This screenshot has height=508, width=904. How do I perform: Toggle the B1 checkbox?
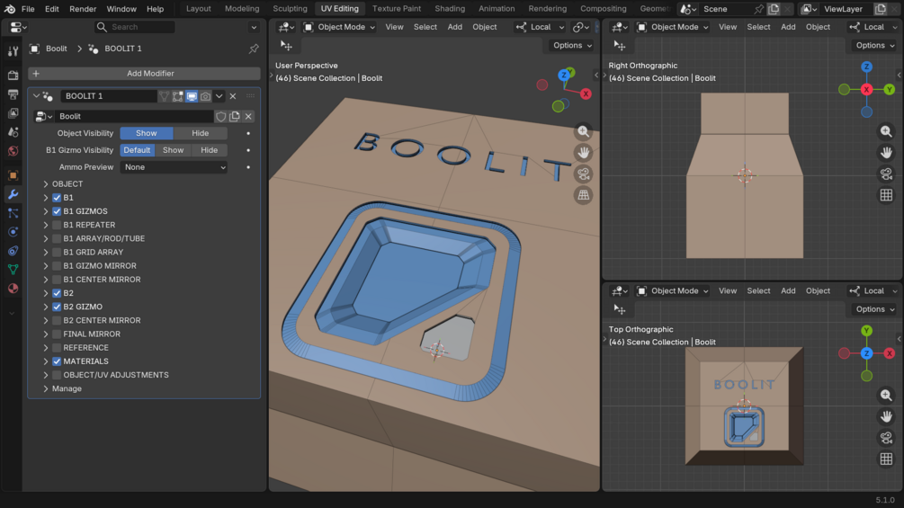pos(57,198)
